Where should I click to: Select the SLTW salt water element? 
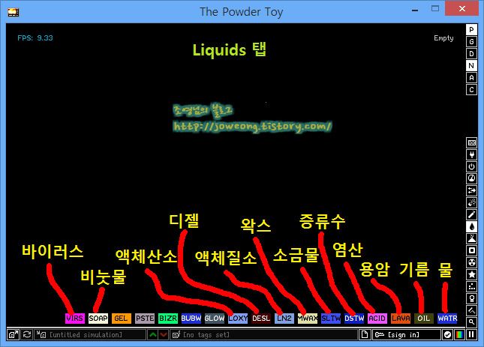pyautogui.click(x=331, y=318)
